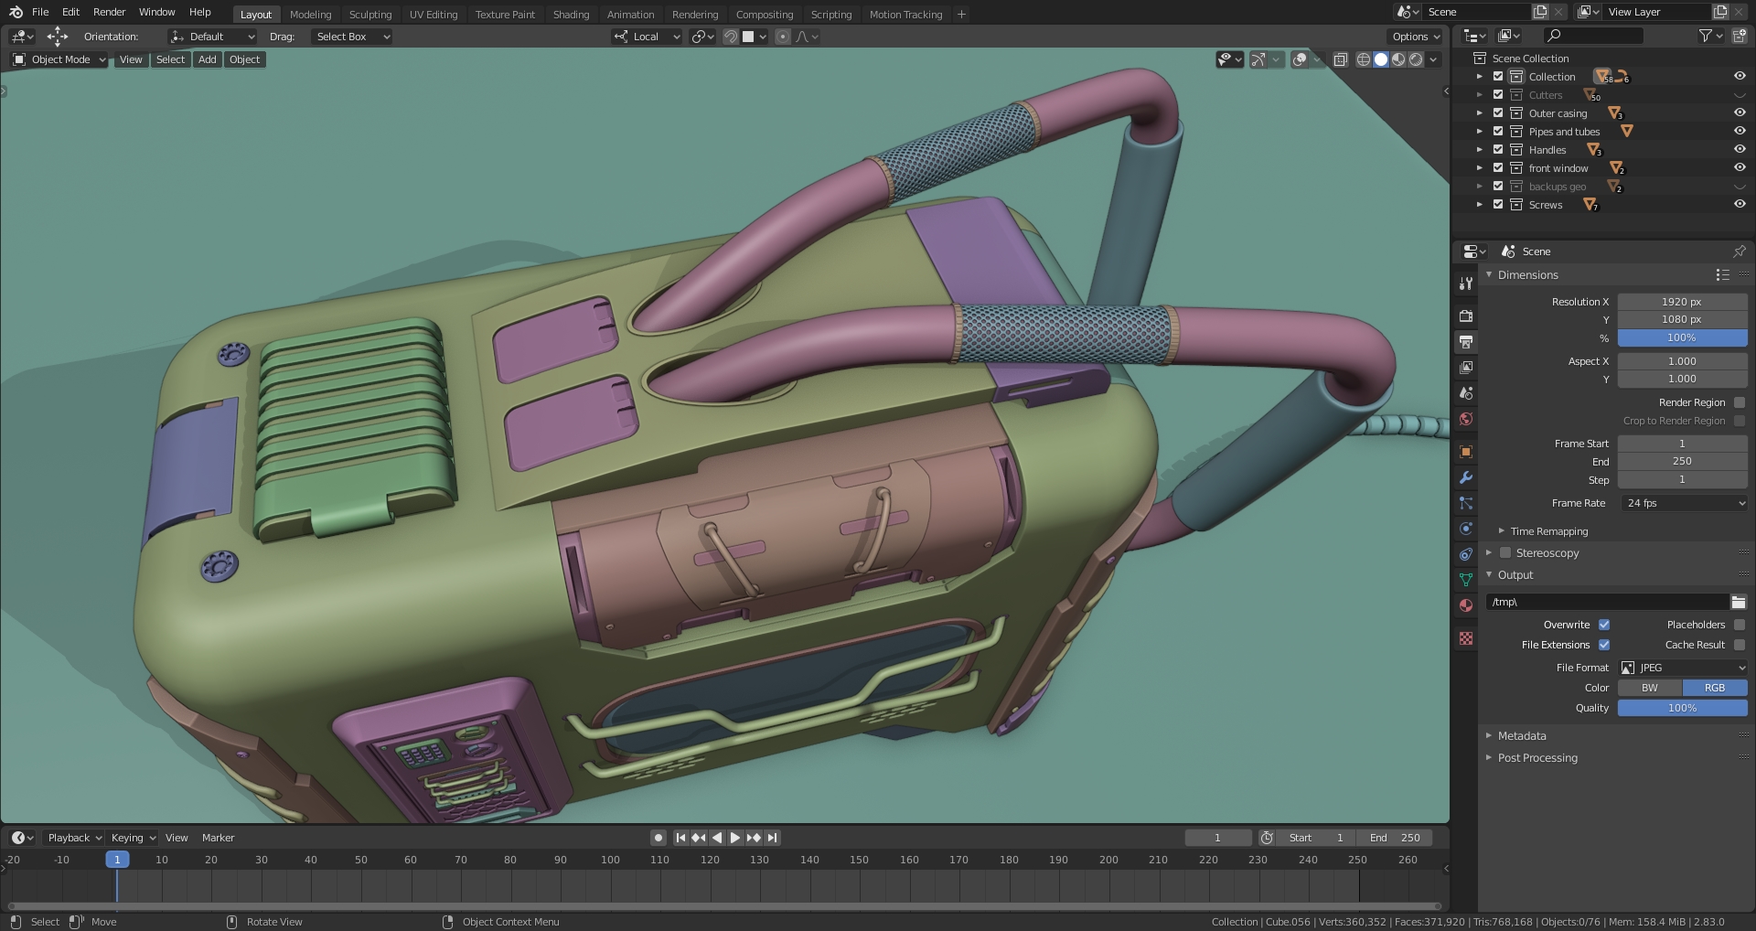This screenshot has height=931, width=1756.
Task: Click the Add button in viewport header
Action: pos(207,59)
